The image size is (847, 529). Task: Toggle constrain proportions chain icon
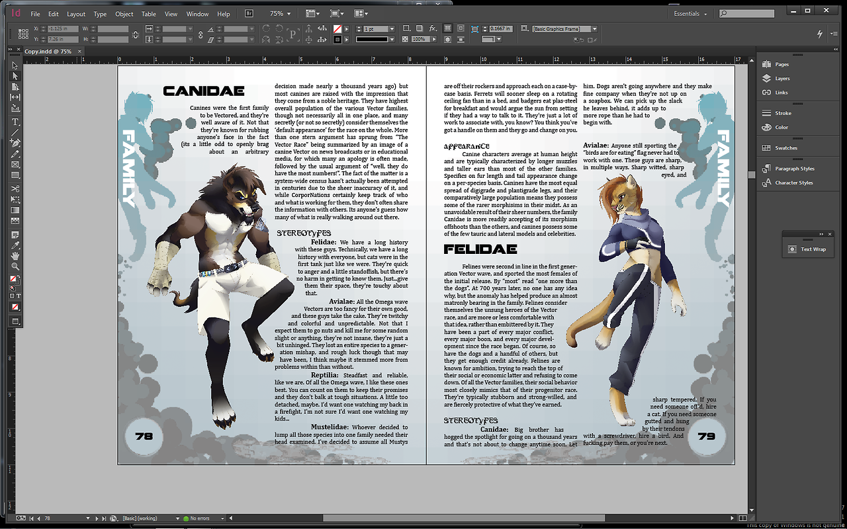136,34
